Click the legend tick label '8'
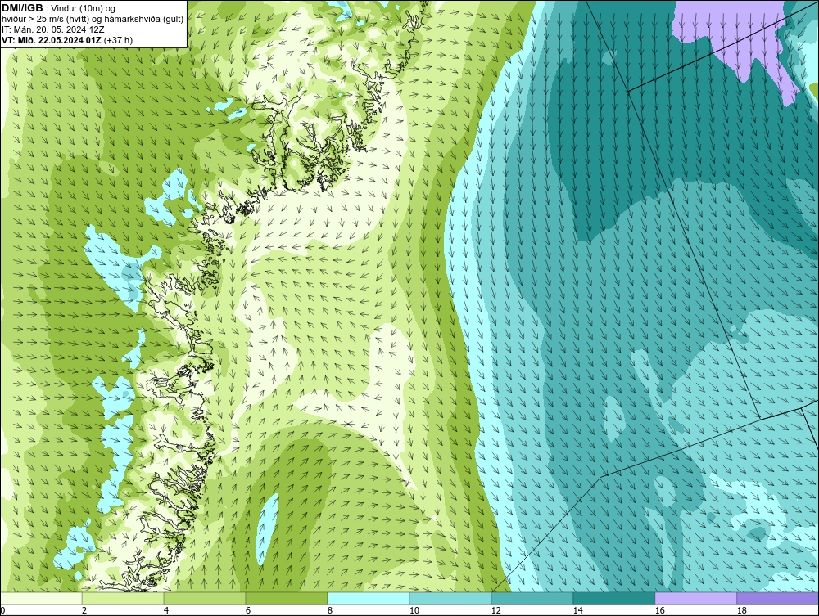Screen dimensions: 819x616 330,610
